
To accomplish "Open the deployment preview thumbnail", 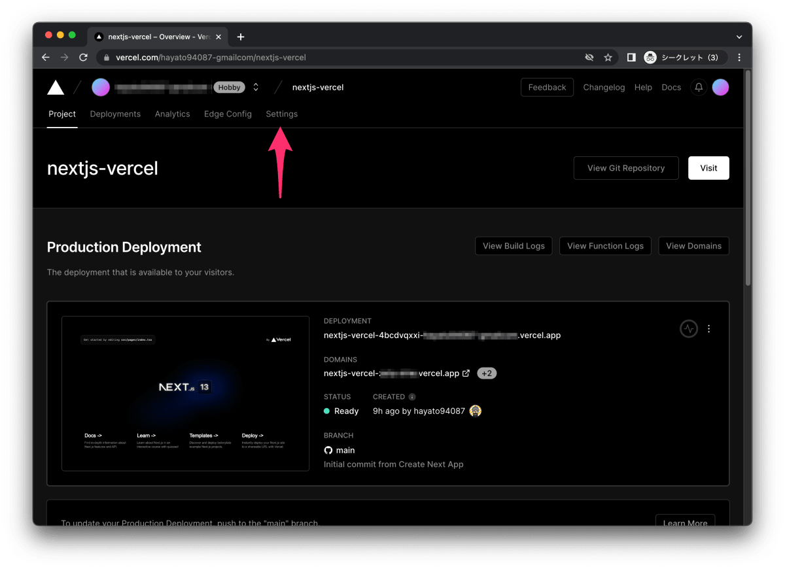I will coord(185,393).
